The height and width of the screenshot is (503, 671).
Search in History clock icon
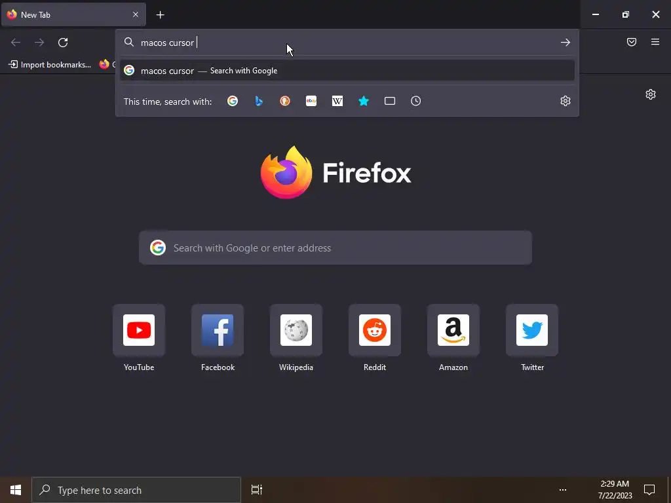pyautogui.click(x=415, y=101)
